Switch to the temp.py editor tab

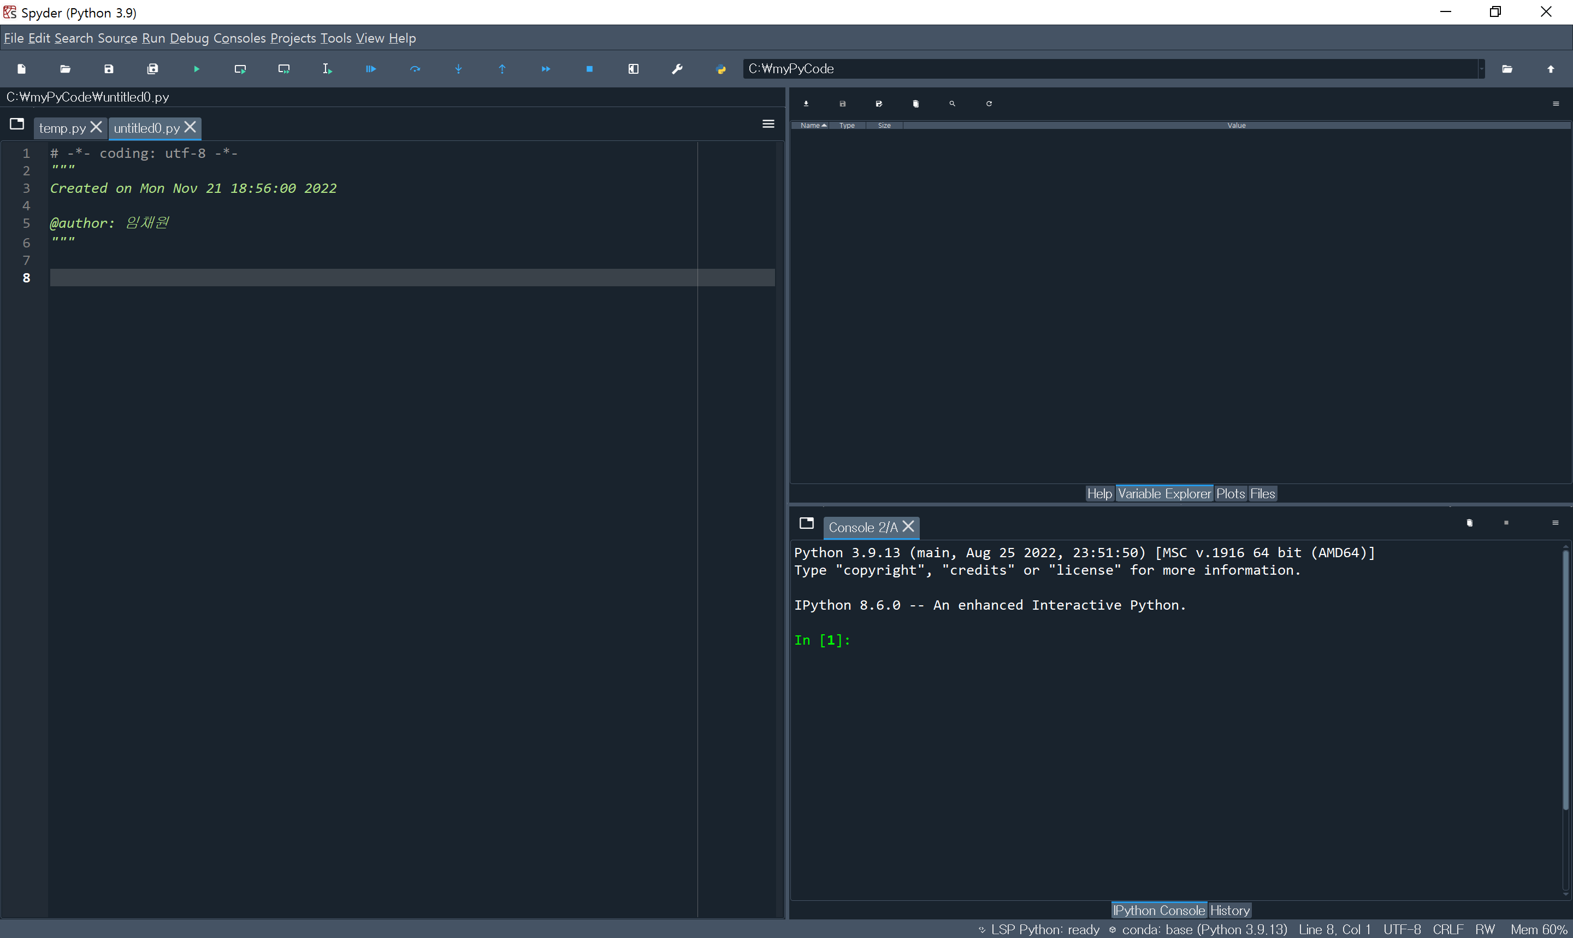coord(62,128)
